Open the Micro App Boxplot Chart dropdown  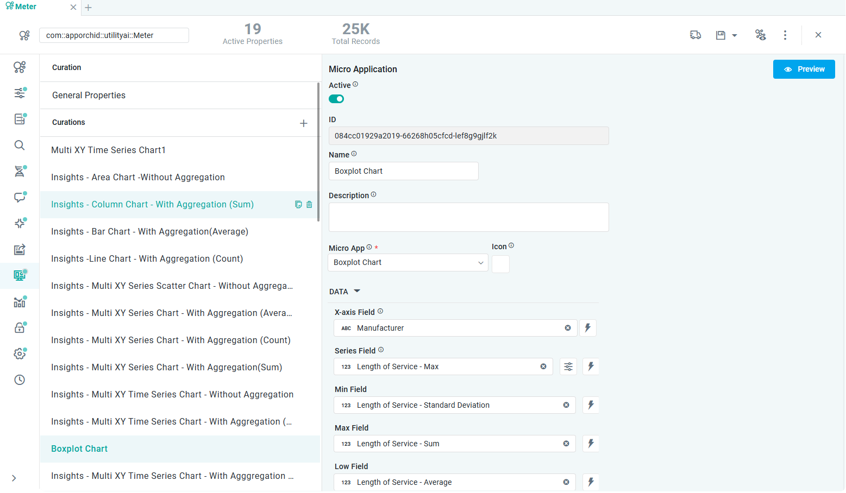[408, 263]
